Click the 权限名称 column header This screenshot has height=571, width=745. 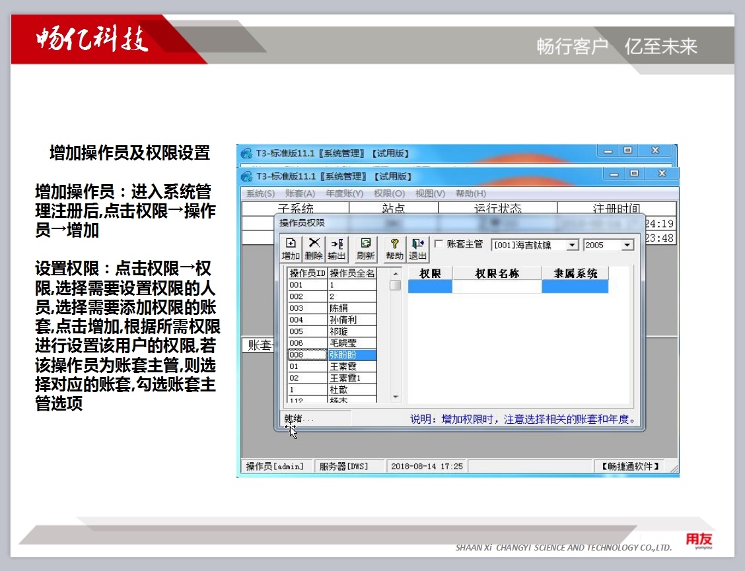(x=497, y=273)
